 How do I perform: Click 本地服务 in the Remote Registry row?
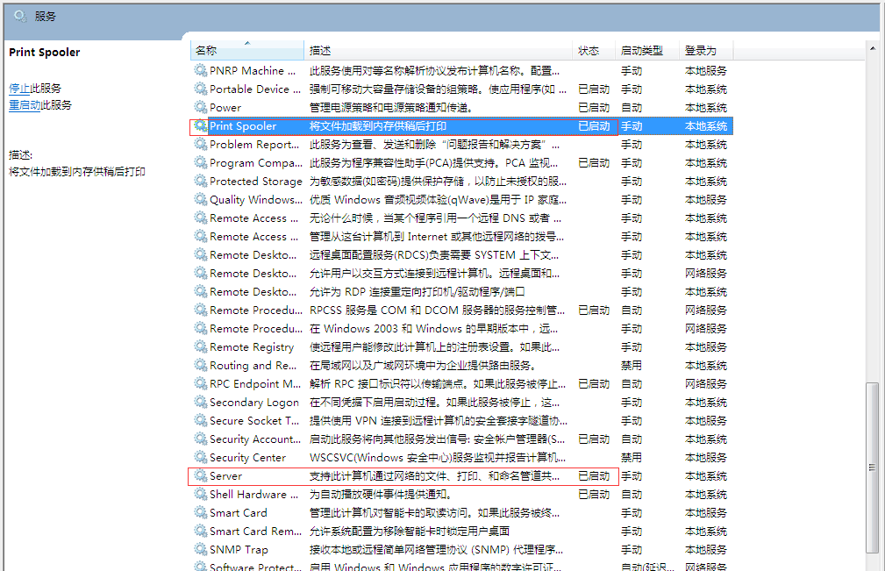coord(706,347)
